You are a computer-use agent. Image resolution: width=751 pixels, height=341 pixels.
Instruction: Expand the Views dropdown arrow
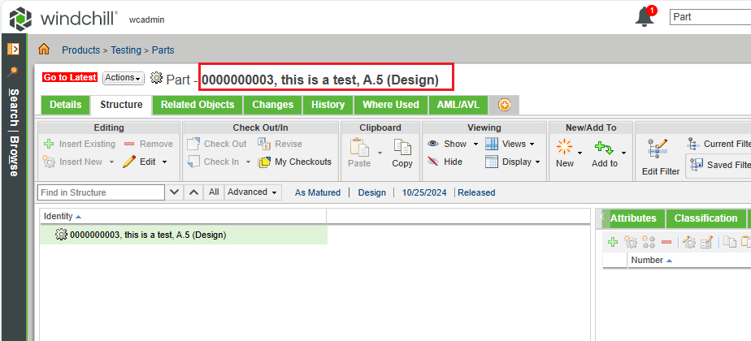point(532,144)
